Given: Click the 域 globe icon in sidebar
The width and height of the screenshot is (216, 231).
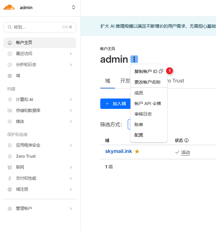Looking at the screenshot, I should pos(10,76).
